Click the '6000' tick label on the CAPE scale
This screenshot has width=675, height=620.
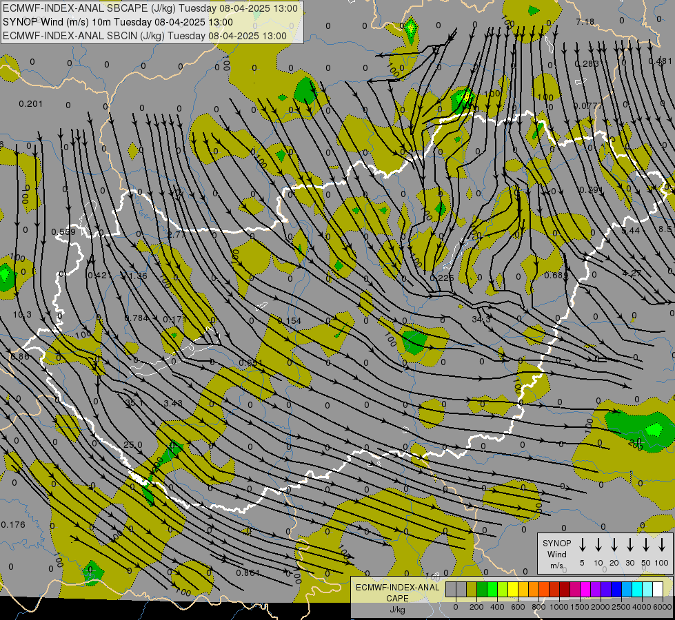tap(662, 607)
